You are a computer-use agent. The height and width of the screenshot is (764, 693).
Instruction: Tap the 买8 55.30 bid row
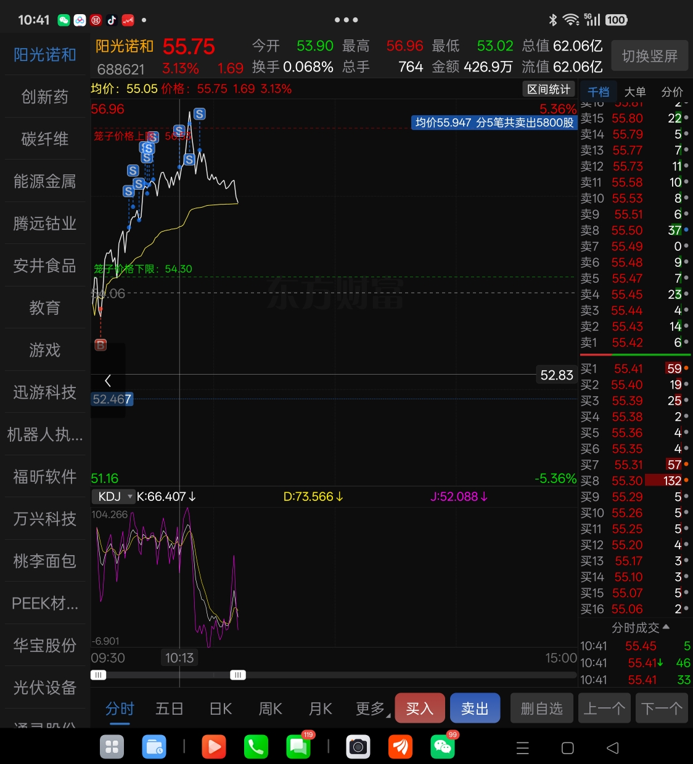(x=634, y=481)
